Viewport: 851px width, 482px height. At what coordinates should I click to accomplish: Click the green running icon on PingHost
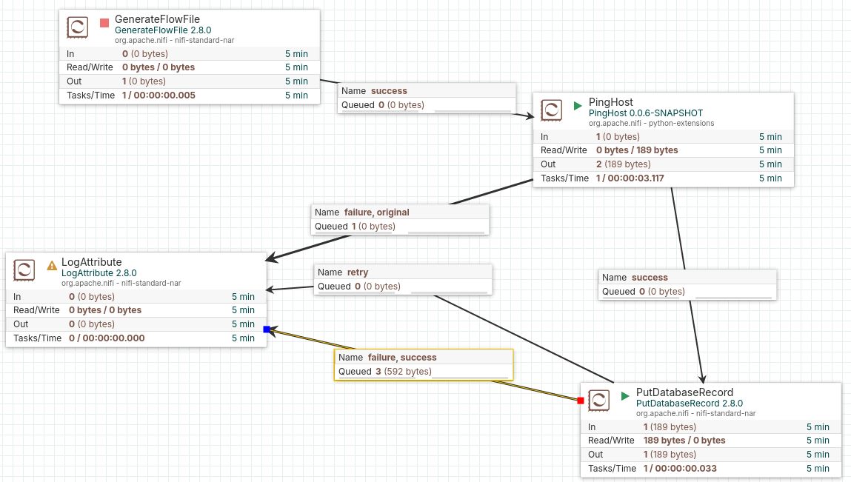(578, 106)
